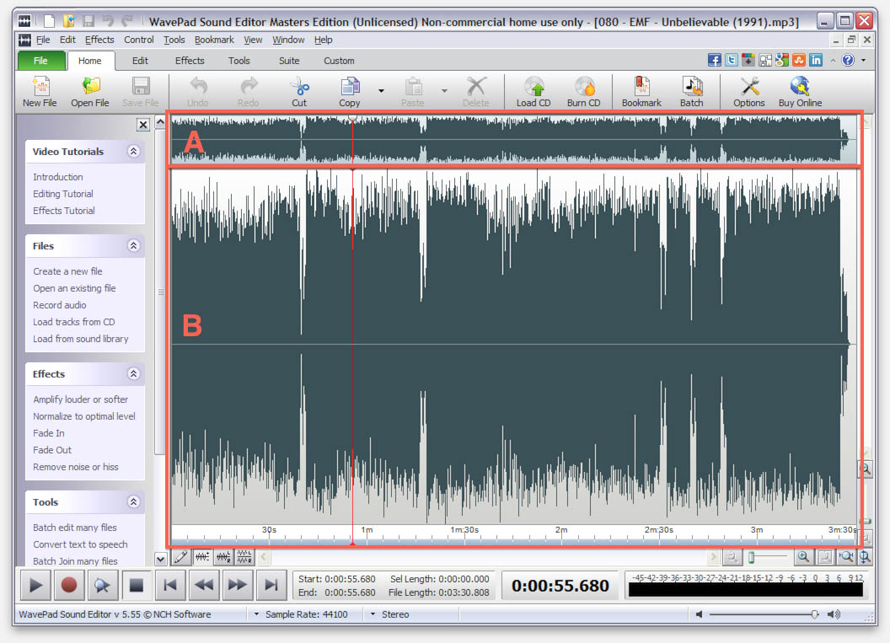The height and width of the screenshot is (643, 890).
Task: Click the Load CD icon
Action: point(533,91)
